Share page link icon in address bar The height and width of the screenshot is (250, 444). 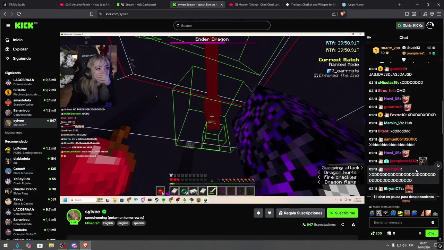pos(334,14)
